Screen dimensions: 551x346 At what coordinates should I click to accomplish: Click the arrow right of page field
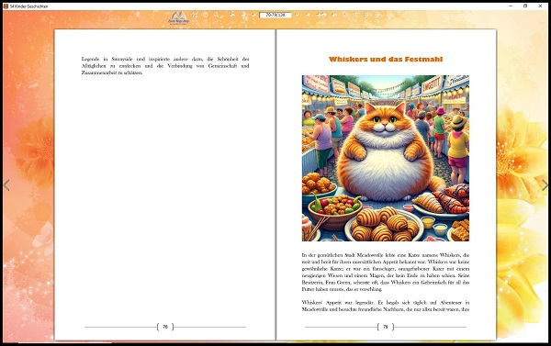(297, 15)
